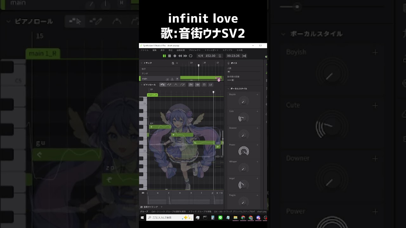Select the 'zo' note
Viewport: 406px width, 228px height.
182,135
